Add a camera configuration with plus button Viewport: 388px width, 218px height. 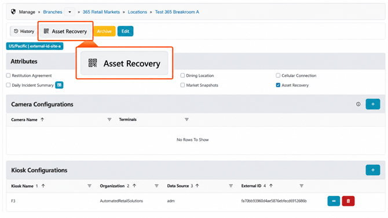(373, 104)
